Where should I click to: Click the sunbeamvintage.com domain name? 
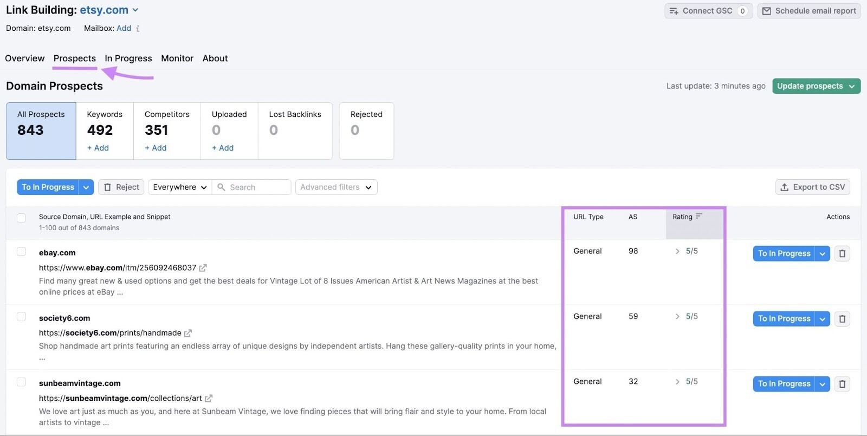point(80,383)
